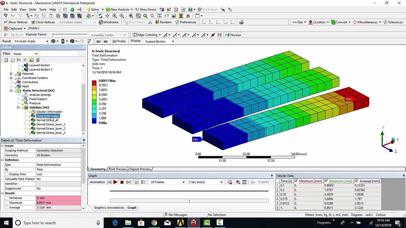Click the Probe tool icon
Viewport: 406px width, 228px height.
pos(119,41)
